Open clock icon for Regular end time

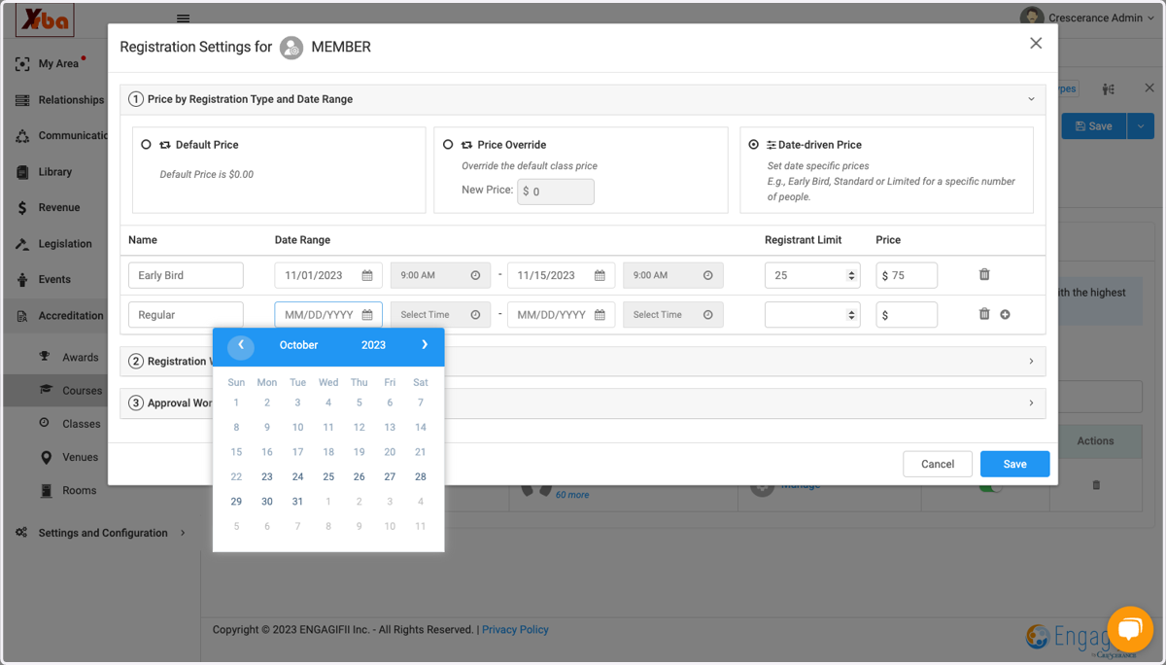click(708, 315)
